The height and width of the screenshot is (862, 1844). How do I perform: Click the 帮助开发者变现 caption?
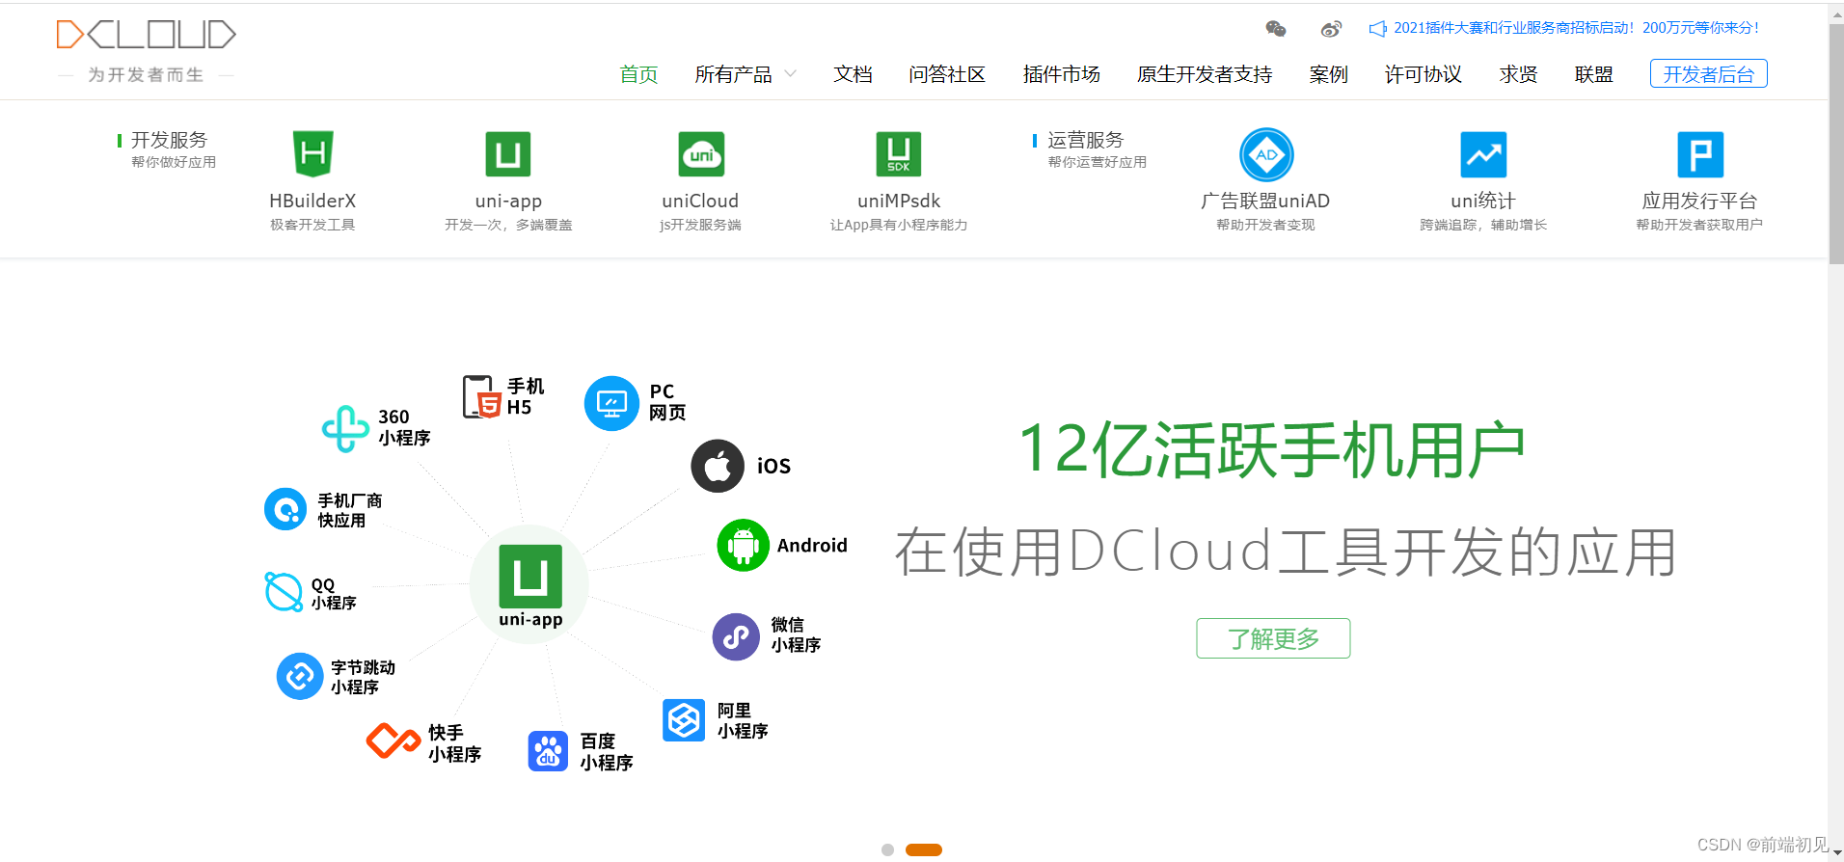[x=1265, y=225]
